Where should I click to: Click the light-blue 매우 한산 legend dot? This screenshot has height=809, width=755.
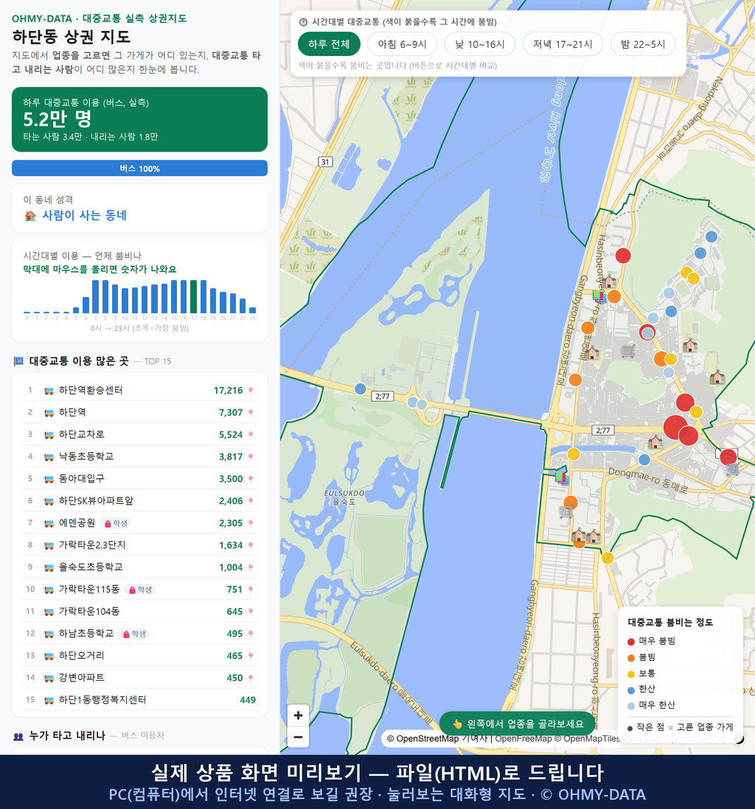tap(630, 706)
